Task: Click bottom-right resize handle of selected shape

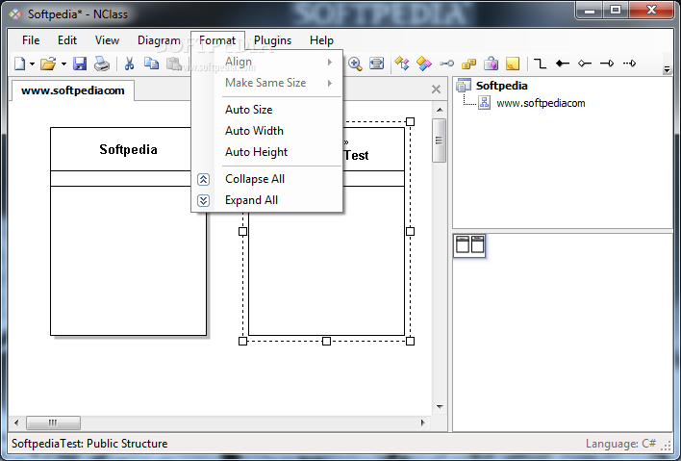Action: (410, 341)
